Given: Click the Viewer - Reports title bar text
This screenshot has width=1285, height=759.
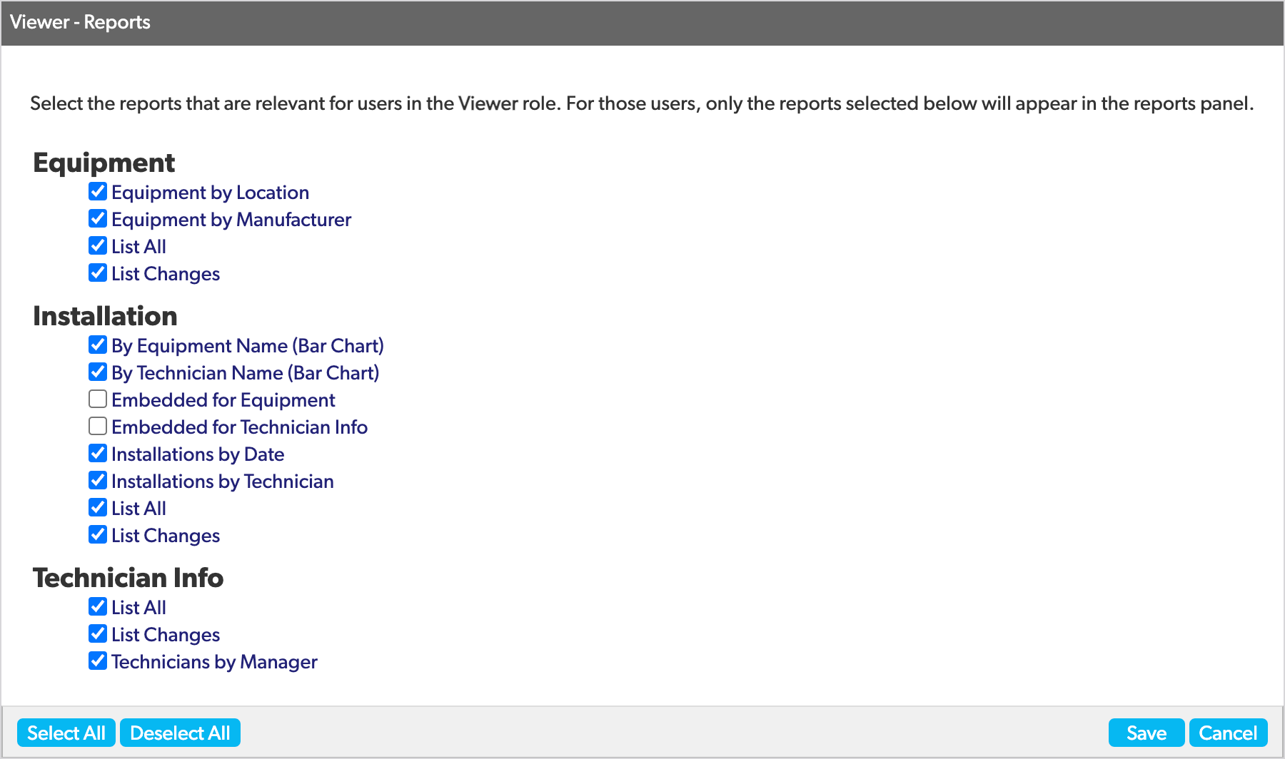Looking at the screenshot, I should [x=80, y=22].
